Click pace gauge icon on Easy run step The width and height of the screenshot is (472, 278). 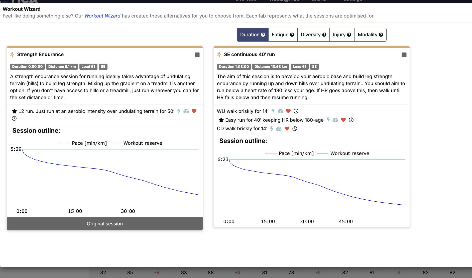pos(335,120)
